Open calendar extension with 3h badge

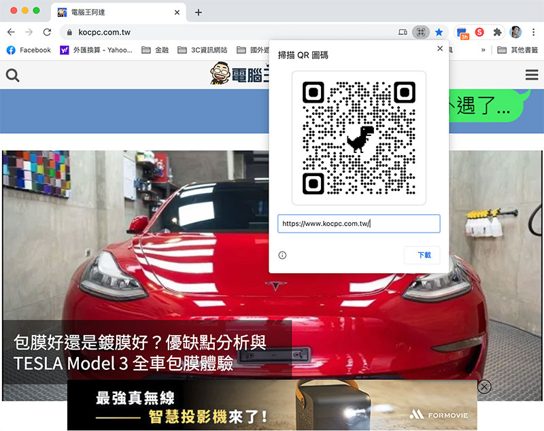pos(463,33)
